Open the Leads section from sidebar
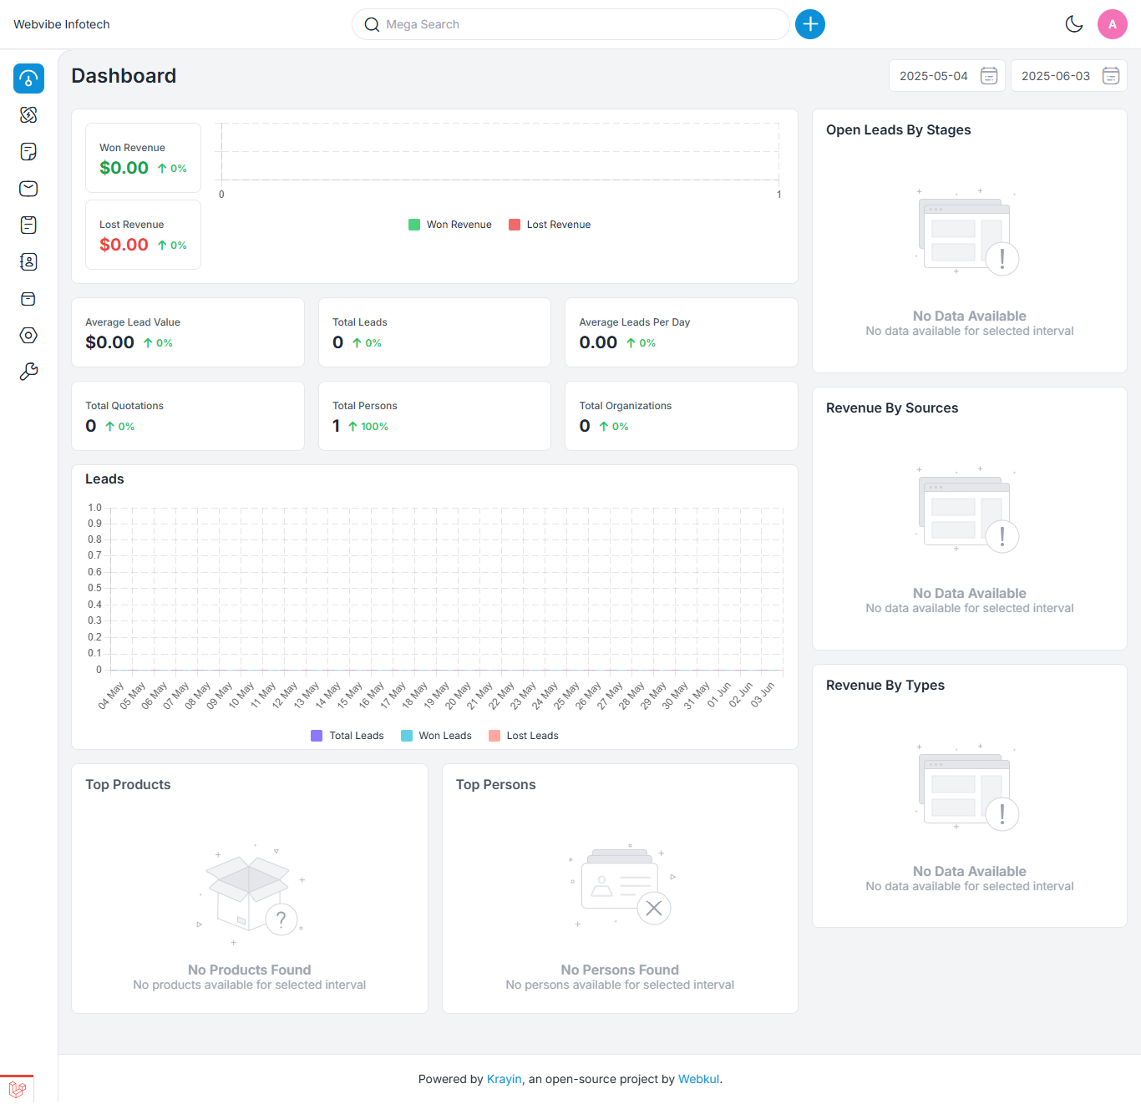Image resolution: width=1141 pixels, height=1104 pixels. 28,115
